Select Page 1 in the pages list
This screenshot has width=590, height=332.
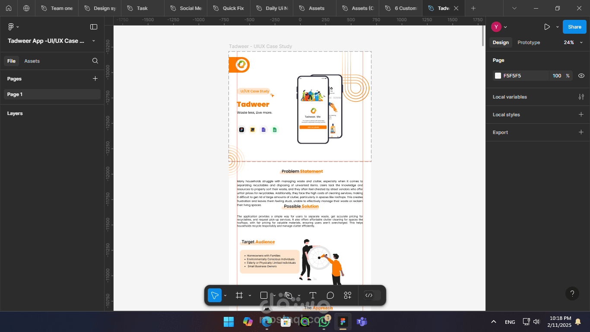(x=52, y=94)
